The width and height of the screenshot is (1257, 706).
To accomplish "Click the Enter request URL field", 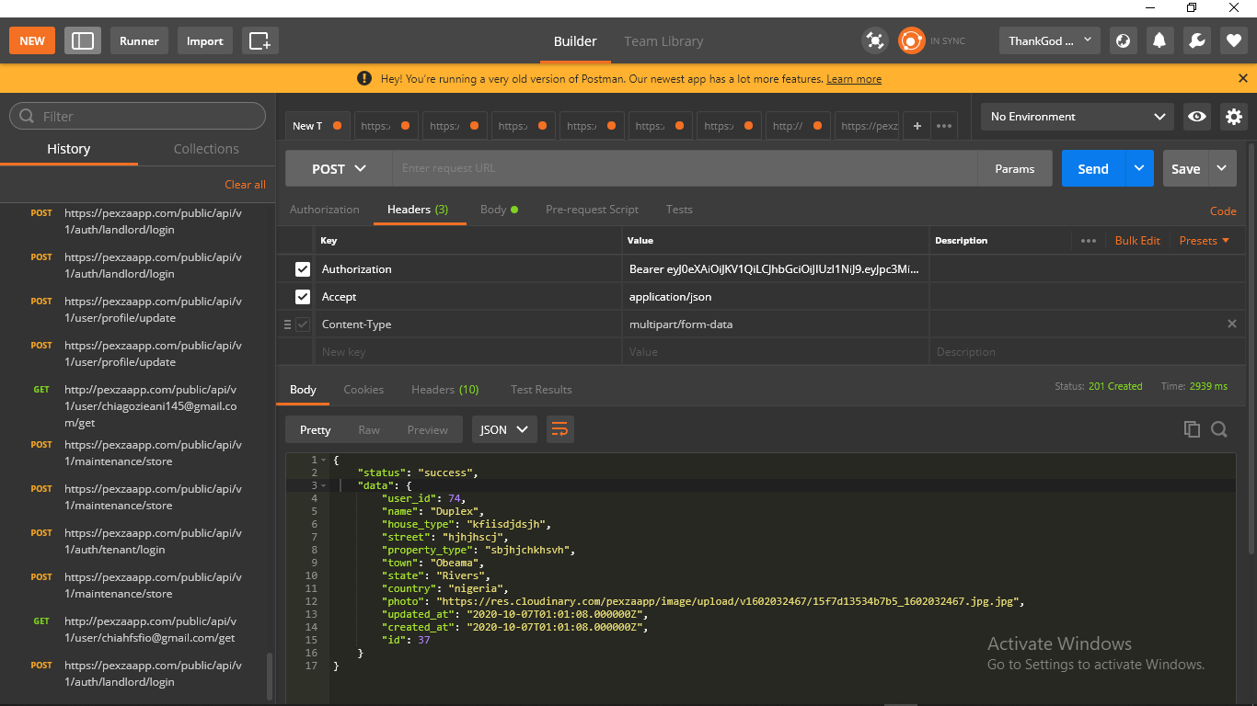I will pos(684,169).
